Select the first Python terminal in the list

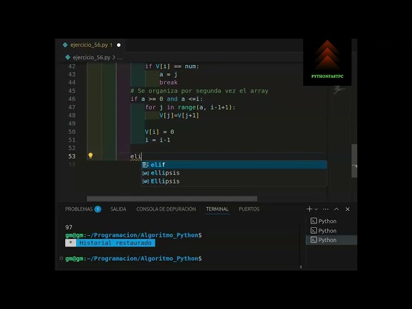tap(332, 221)
